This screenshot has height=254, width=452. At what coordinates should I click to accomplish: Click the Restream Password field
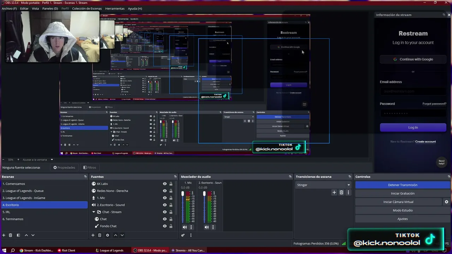tap(413, 113)
